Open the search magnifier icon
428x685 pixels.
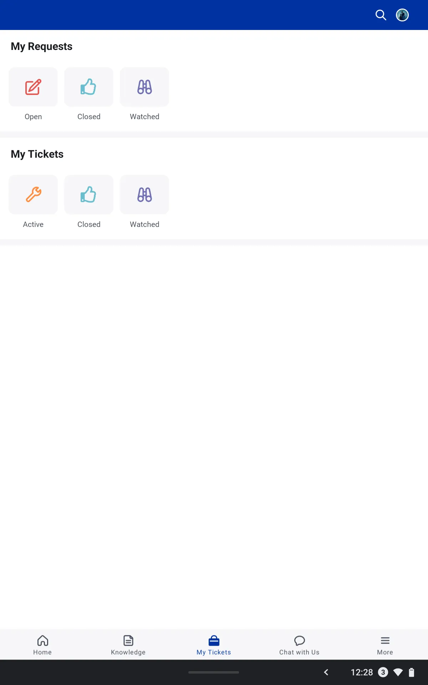tap(381, 15)
